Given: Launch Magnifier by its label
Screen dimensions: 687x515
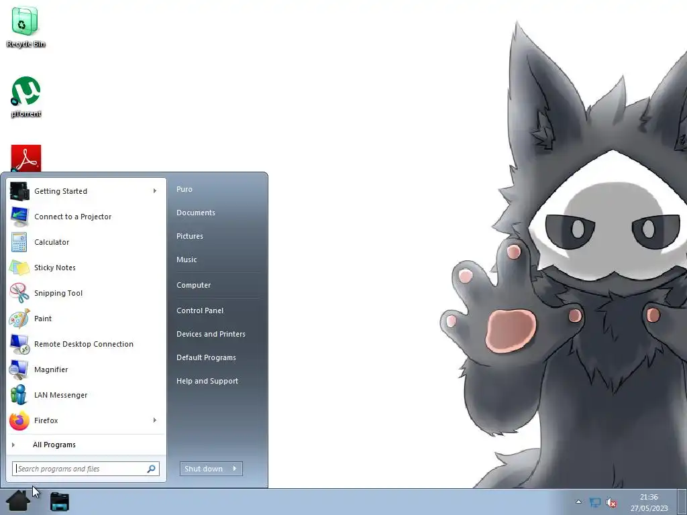Looking at the screenshot, I should pos(51,369).
